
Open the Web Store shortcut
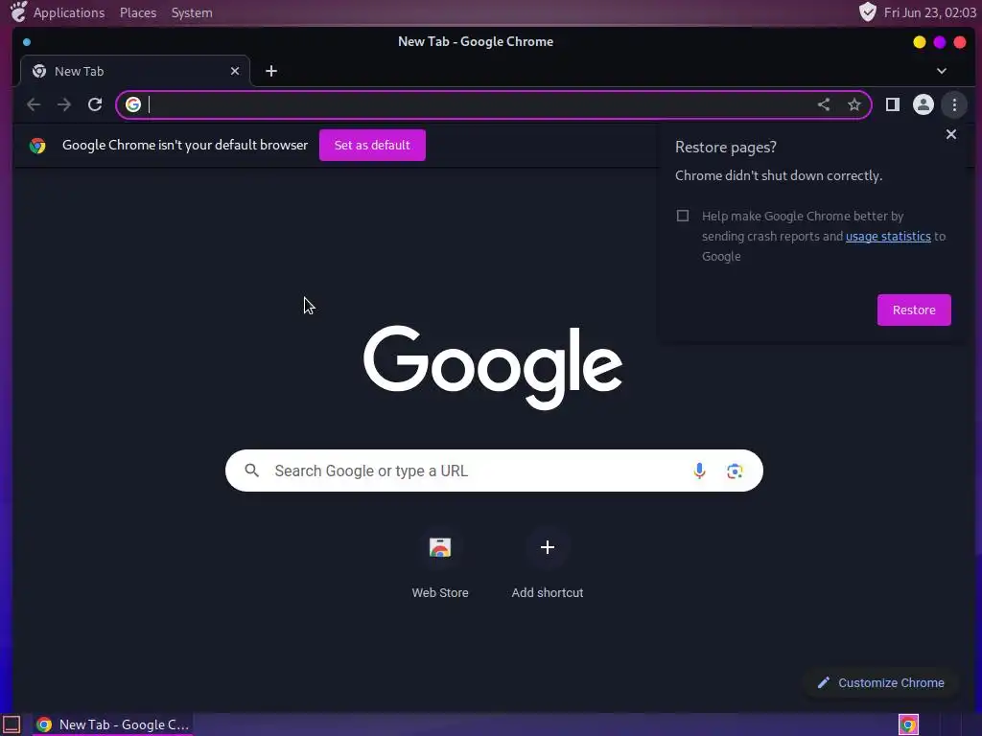(x=439, y=563)
